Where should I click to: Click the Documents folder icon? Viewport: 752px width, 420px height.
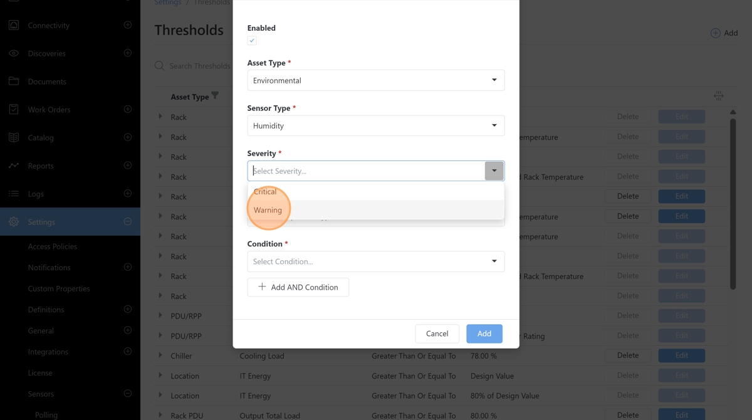coord(14,81)
